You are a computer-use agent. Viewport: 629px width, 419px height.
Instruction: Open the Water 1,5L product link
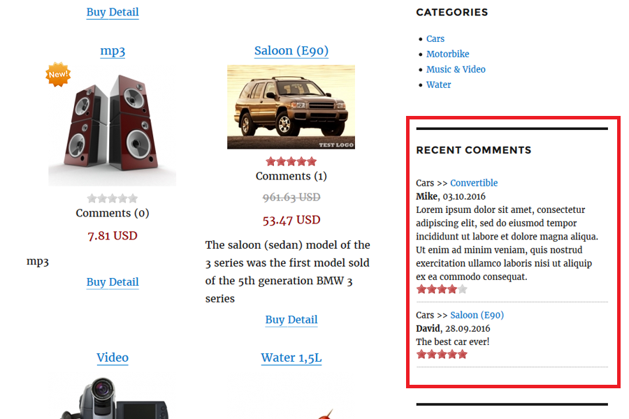[291, 358]
